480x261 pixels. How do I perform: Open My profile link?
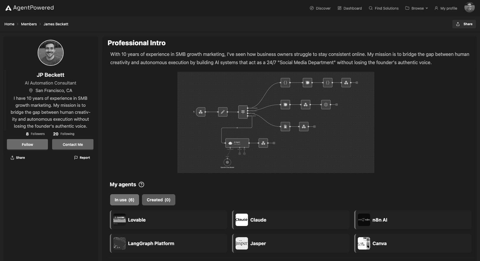point(446,8)
